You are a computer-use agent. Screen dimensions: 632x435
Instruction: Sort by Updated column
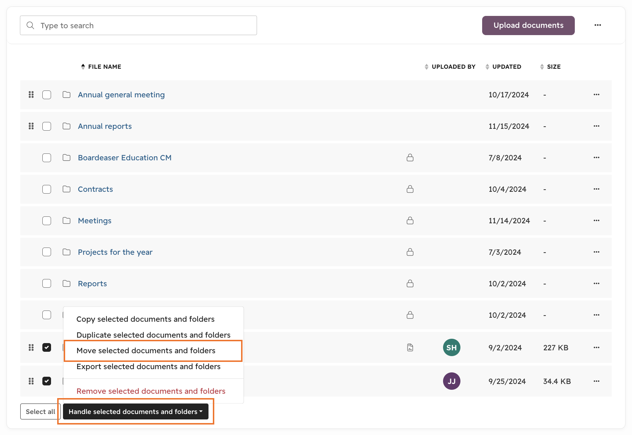coord(503,67)
